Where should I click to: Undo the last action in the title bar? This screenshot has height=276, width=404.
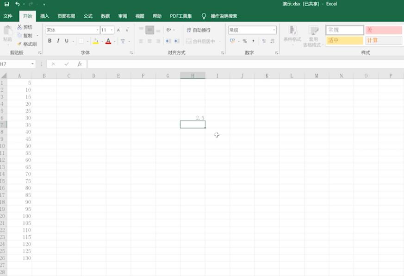pos(17,4)
